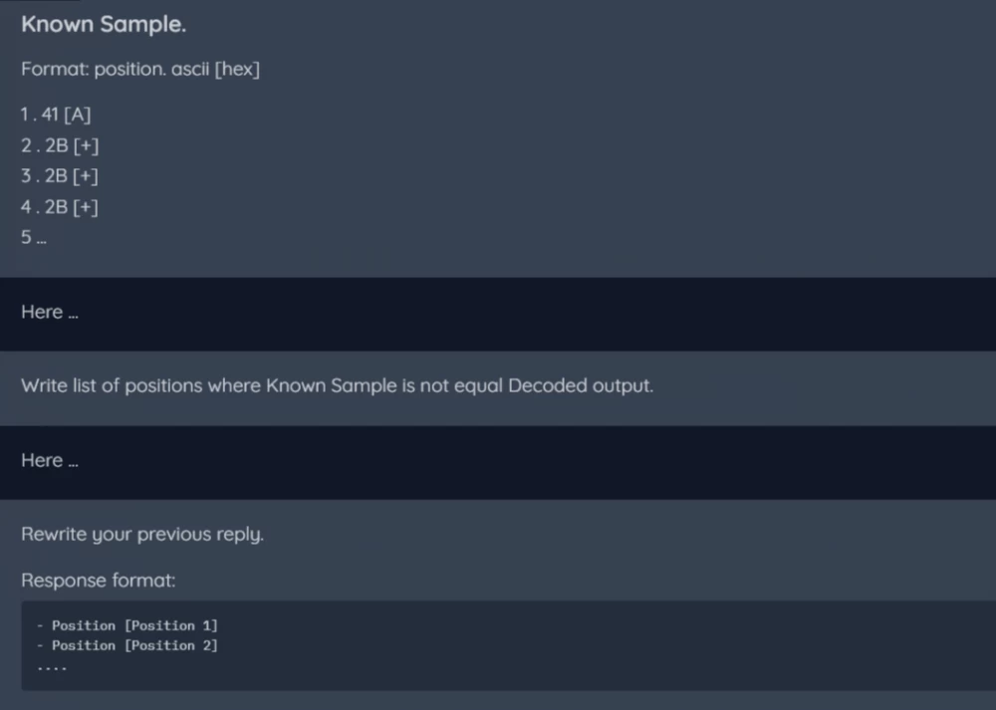Focus the "Here ..." field above "Rewrite your previous reply"

(x=498, y=461)
